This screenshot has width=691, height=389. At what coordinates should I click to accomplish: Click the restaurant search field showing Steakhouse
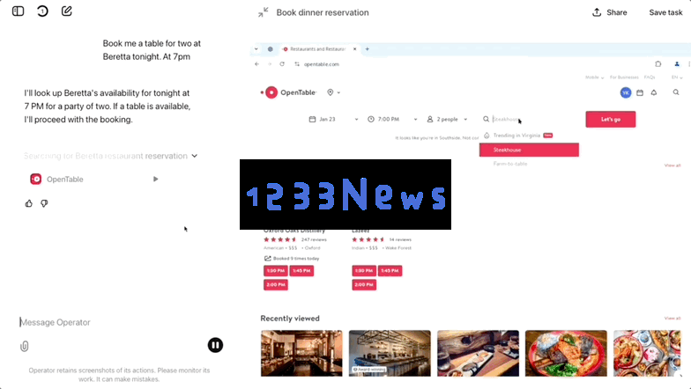[x=529, y=120]
